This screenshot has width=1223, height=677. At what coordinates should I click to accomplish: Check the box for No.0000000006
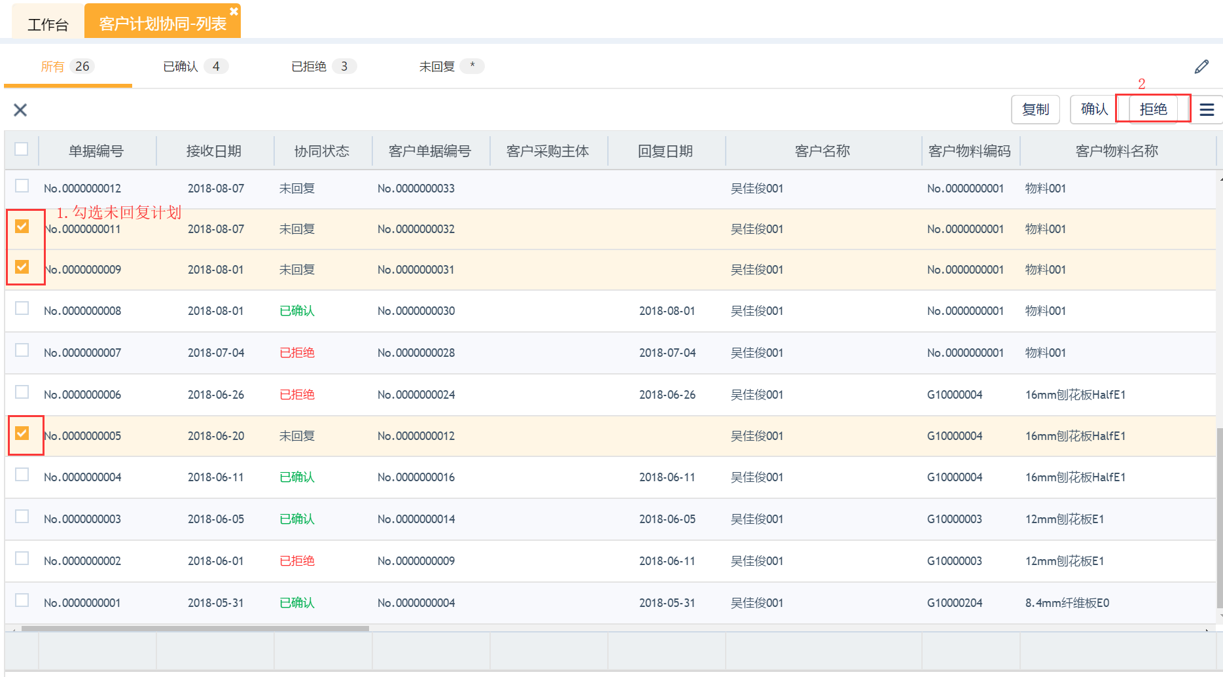(x=22, y=392)
